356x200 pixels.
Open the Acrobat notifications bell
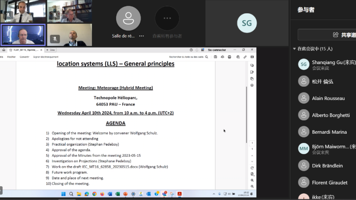pyautogui.click(x=197, y=50)
